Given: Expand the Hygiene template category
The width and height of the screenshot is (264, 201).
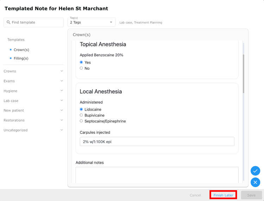Looking at the screenshot, I should [33, 91].
